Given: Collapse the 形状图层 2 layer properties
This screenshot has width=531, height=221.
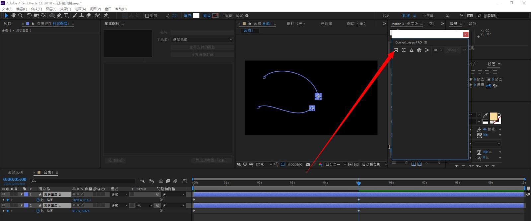Looking at the screenshot, I should pyautogui.click(x=22, y=194).
